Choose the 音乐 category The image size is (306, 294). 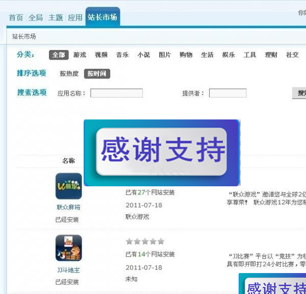122,55
